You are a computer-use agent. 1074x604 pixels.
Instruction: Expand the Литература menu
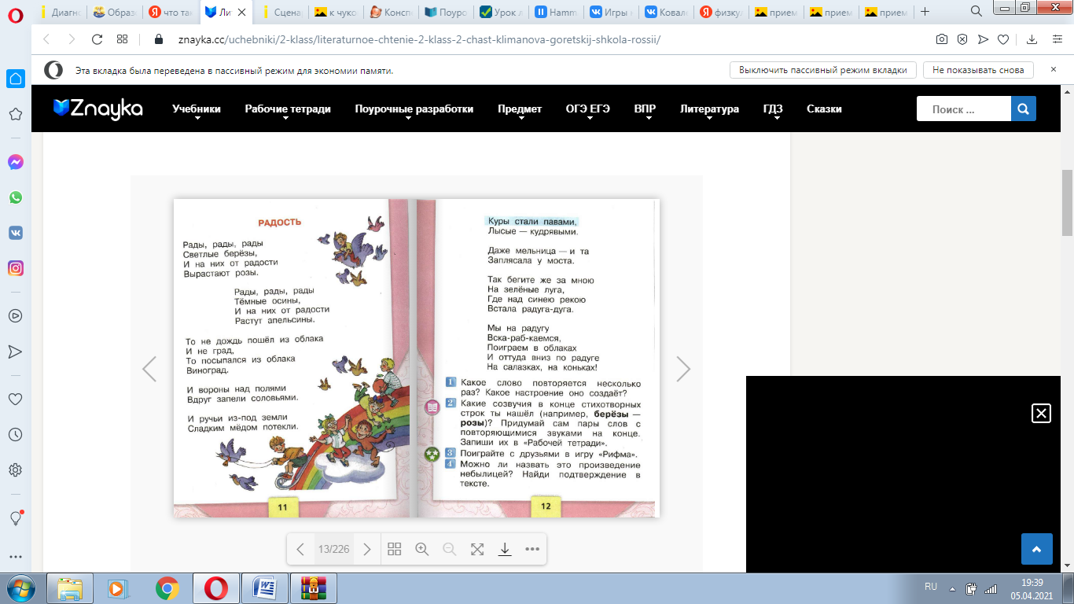(709, 109)
